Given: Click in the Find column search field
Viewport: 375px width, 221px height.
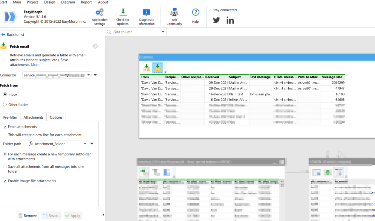Looking at the screenshot, I should tap(136, 32).
